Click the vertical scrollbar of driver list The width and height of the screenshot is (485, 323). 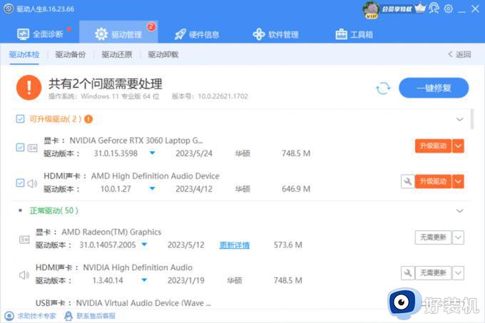[x=472, y=119]
